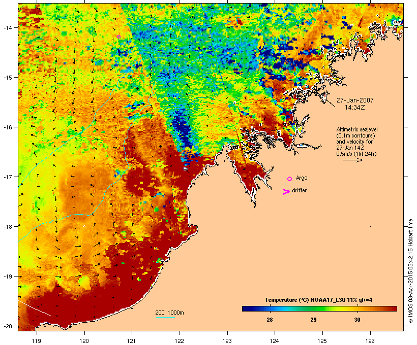The height and width of the screenshot is (345, 417).
Task: Click the '-19' latitude axis label
Action: coord(8,277)
